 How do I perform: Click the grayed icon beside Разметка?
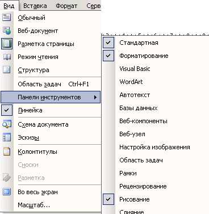coord(7,178)
